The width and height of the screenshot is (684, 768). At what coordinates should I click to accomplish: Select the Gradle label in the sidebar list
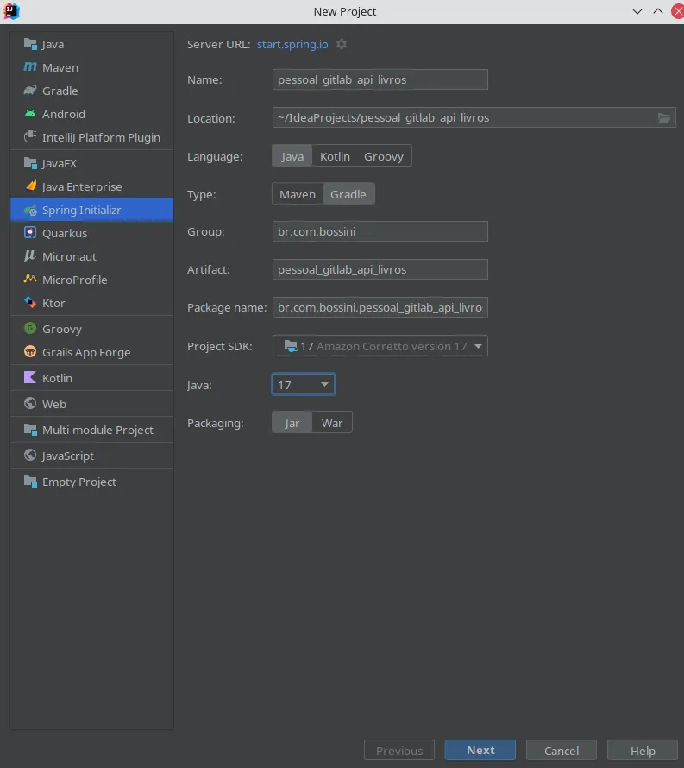pyautogui.click(x=60, y=91)
